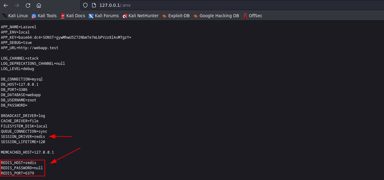Reload the current page

point(28,5)
